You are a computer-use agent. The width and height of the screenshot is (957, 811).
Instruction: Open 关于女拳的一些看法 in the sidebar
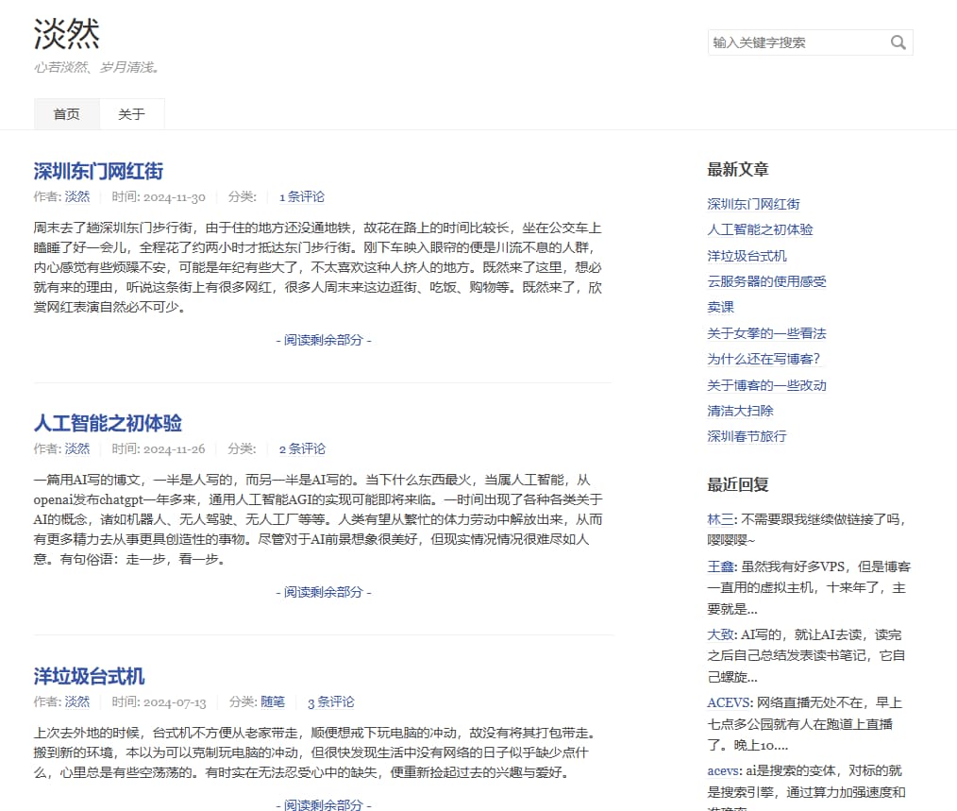click(766, 333)
